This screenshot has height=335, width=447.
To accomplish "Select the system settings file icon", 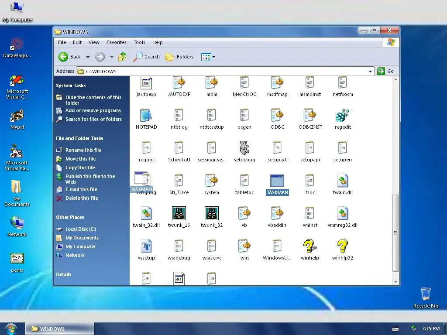I will 212,181.
